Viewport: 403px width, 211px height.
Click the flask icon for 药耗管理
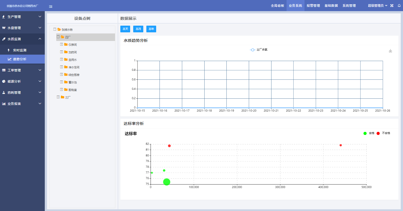coord(4,93)
